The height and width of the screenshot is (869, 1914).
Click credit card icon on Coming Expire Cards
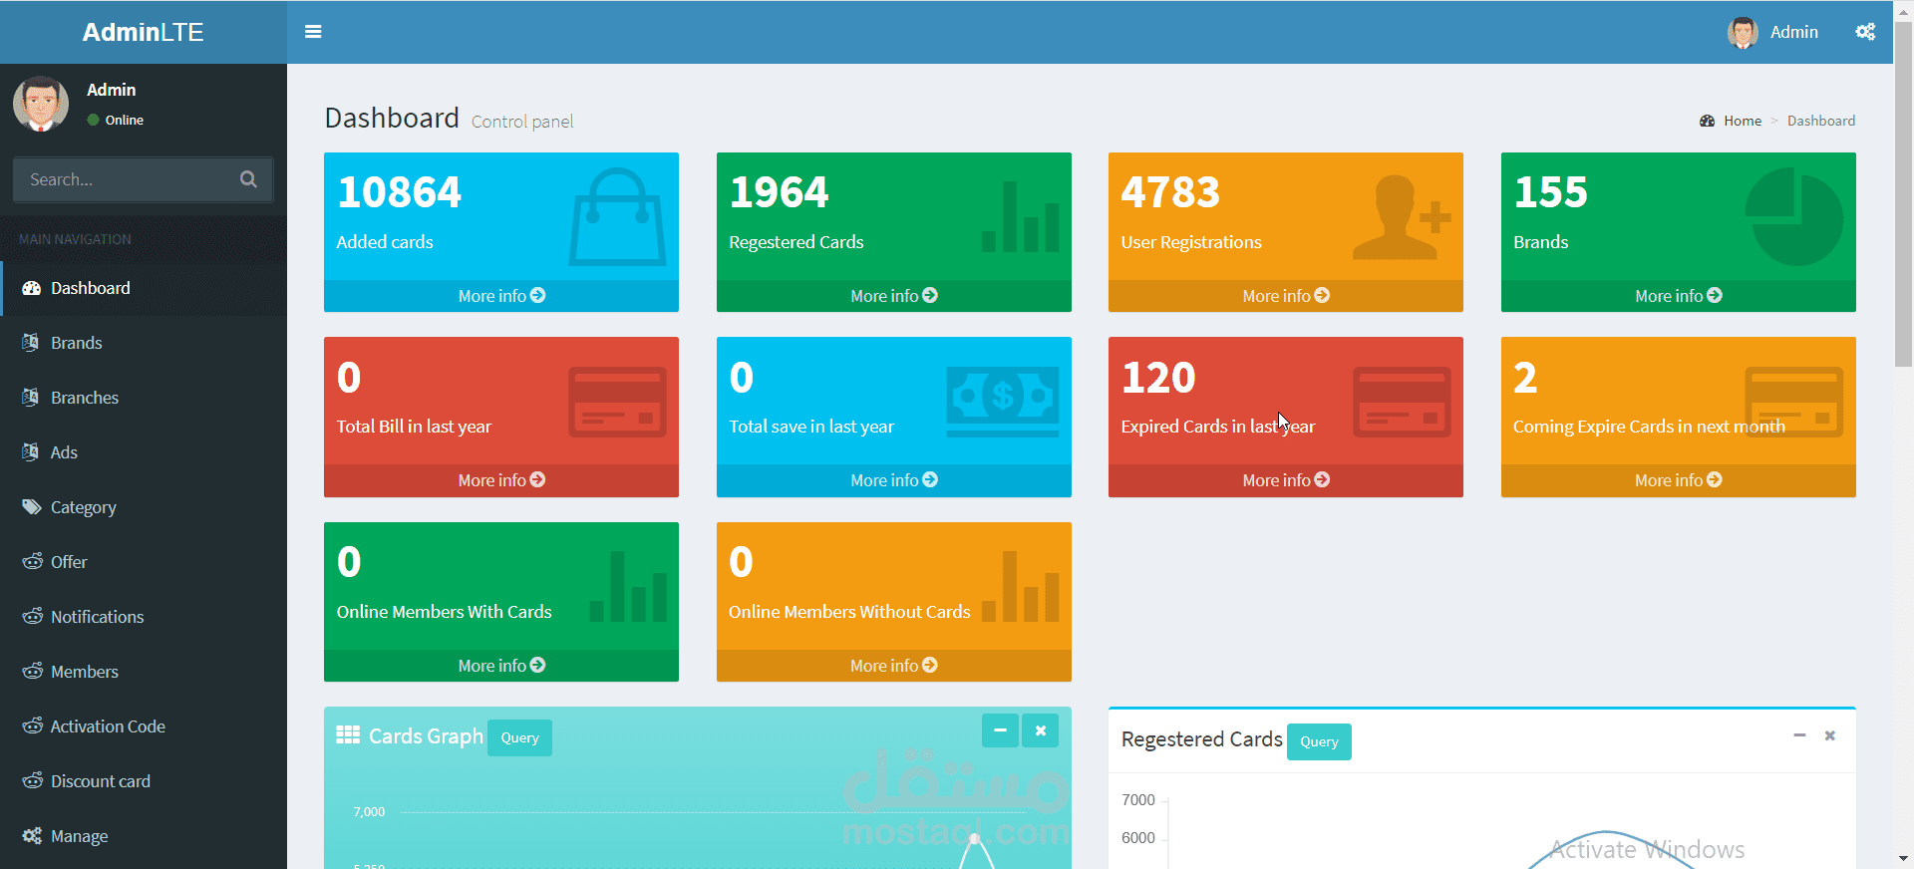1794,403
